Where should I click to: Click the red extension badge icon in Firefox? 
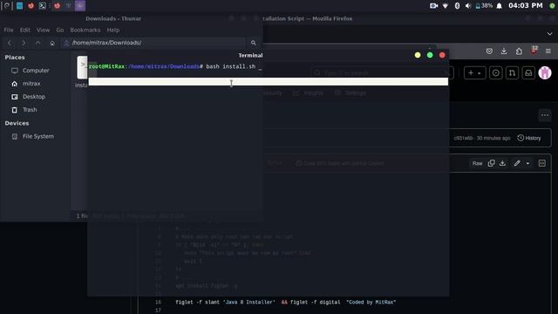[x=534, y=51]
